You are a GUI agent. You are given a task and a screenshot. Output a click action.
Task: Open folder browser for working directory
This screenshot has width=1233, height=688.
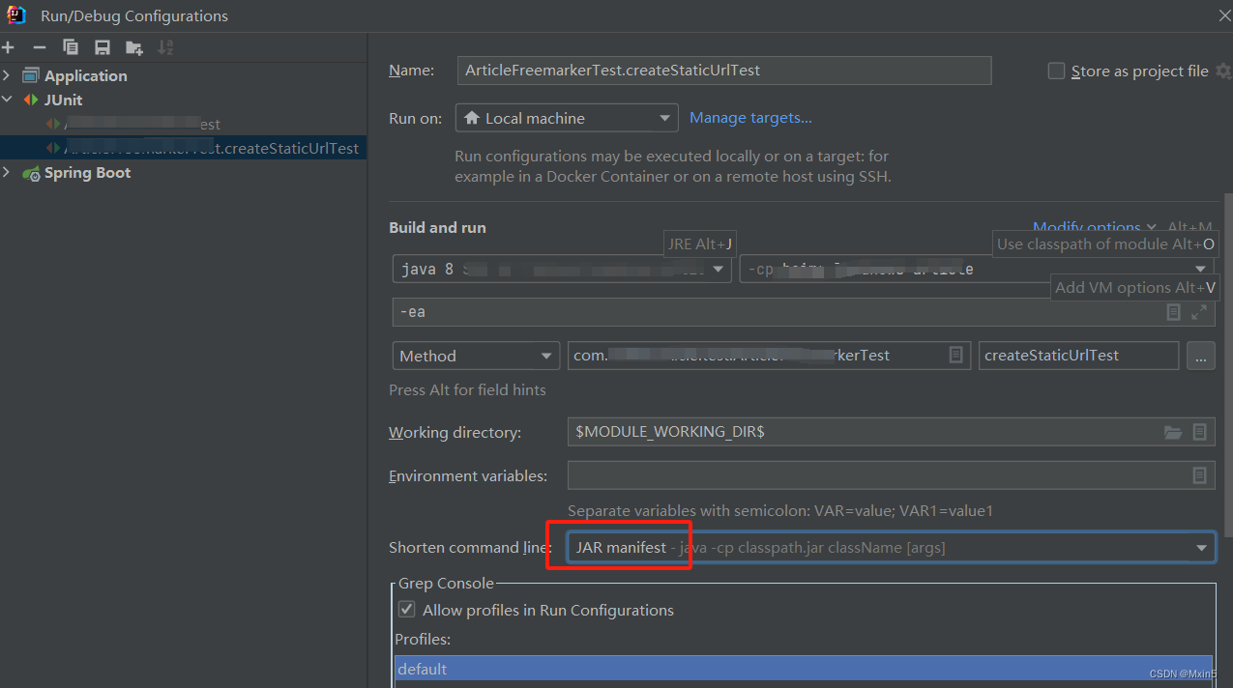(1173, 432)
